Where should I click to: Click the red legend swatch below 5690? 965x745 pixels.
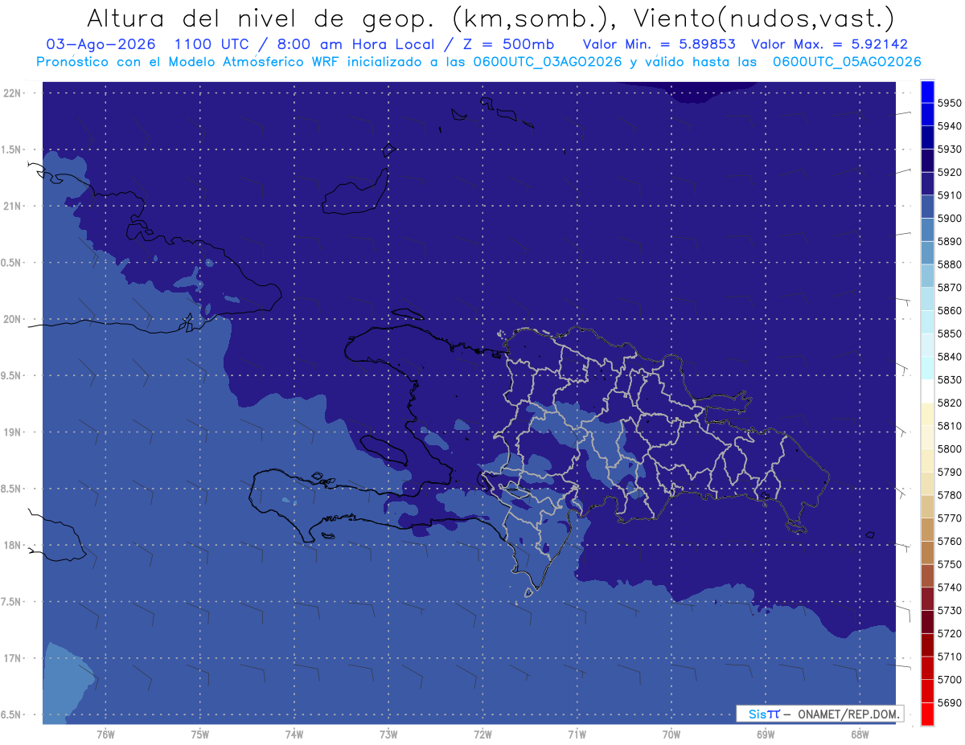[x=927, y=714]
